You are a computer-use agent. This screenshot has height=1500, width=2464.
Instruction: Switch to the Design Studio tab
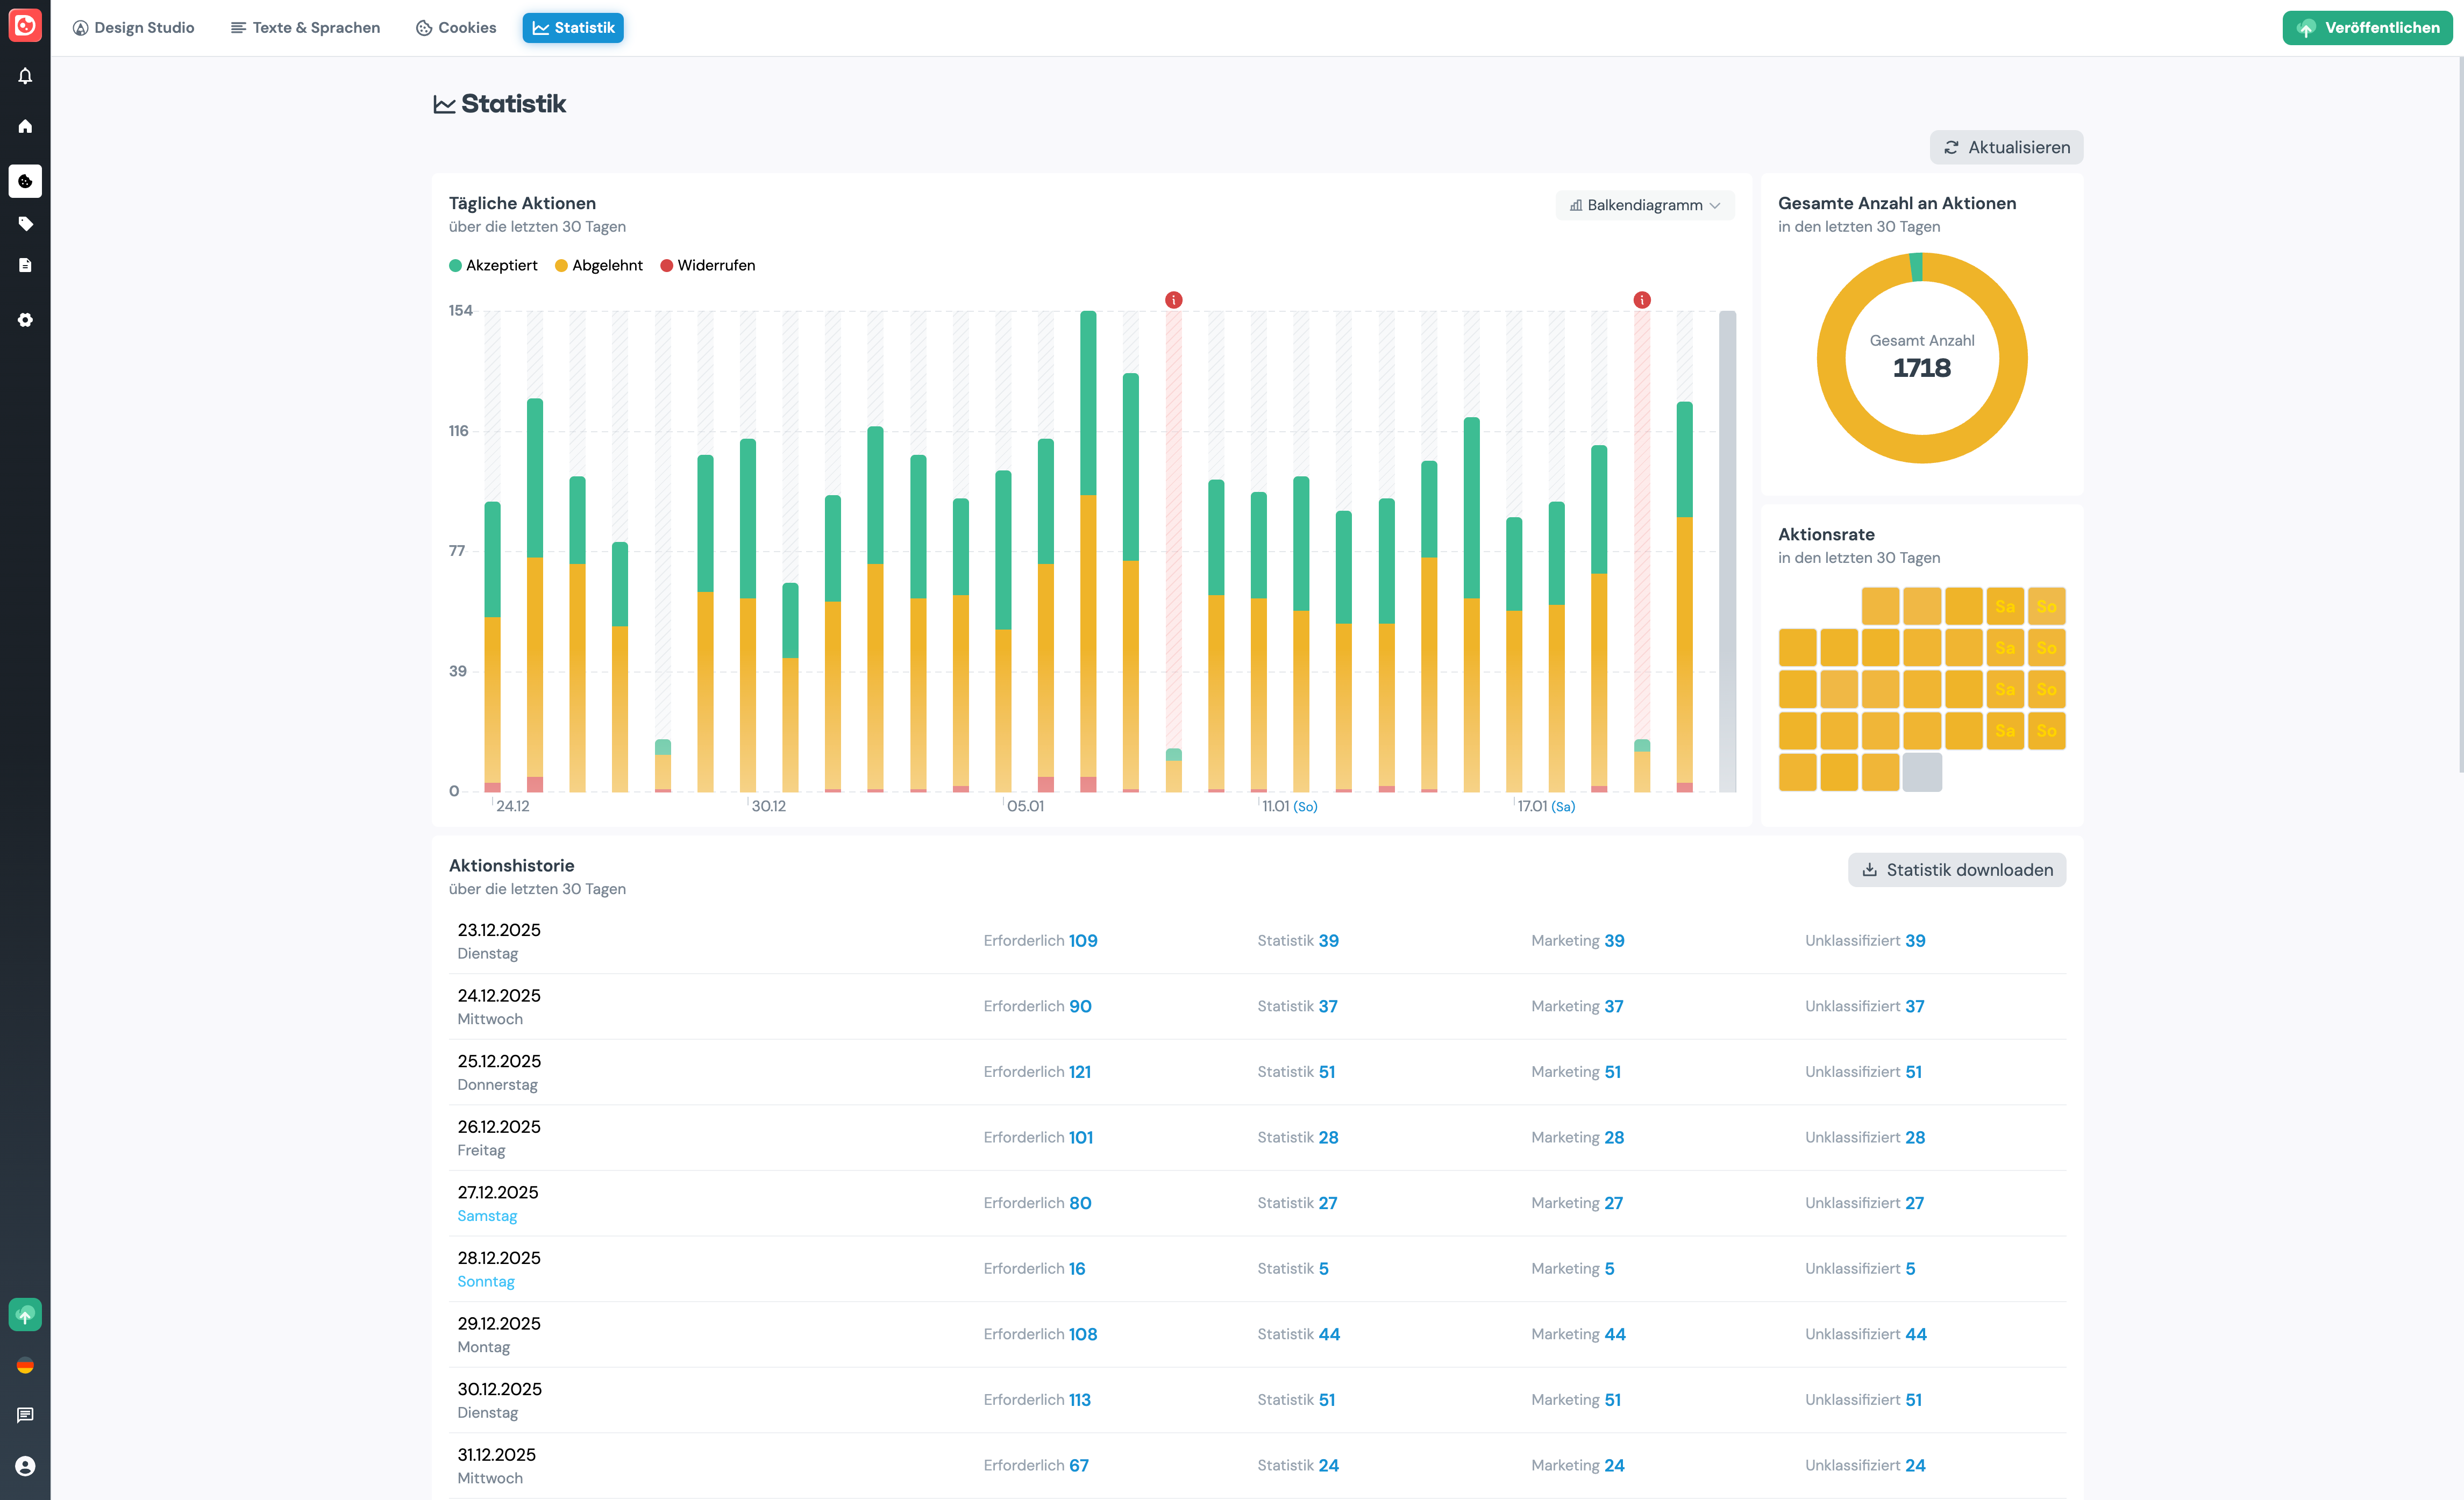tap(133, 28)
